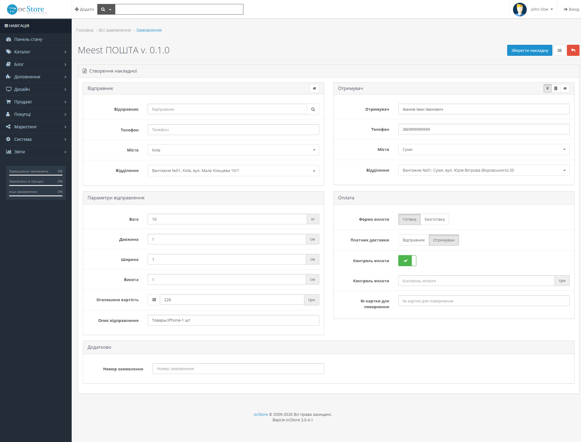Screen dimensions: 581x442
Task: Set delivery payer to Отримувач
Action: click(x=444, y=240)
